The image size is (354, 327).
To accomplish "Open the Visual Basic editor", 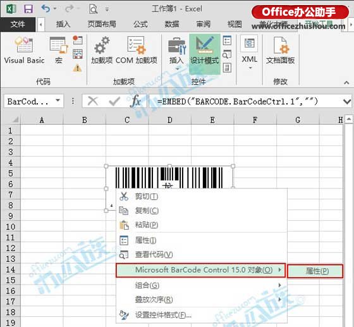I will (24, 51).
